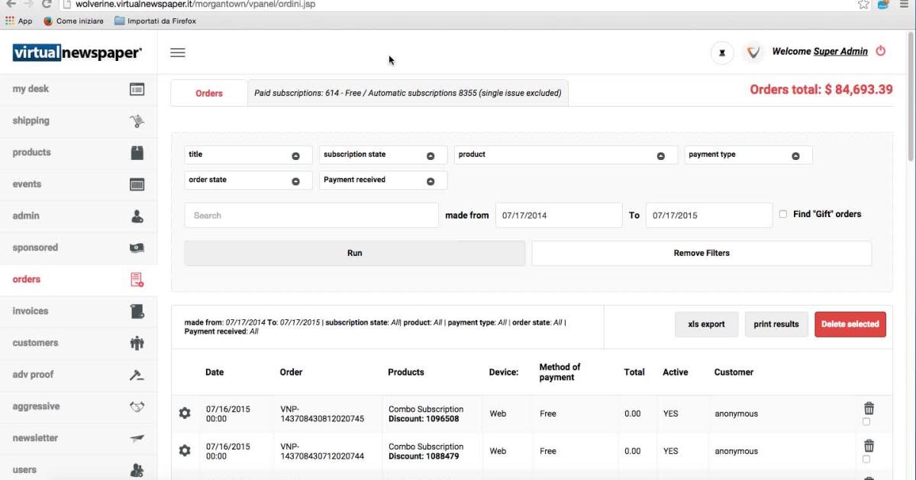Screen dimensions: 916x480
Task: Click the customers group icon in sidebar
Action: [x=137, y=343]
